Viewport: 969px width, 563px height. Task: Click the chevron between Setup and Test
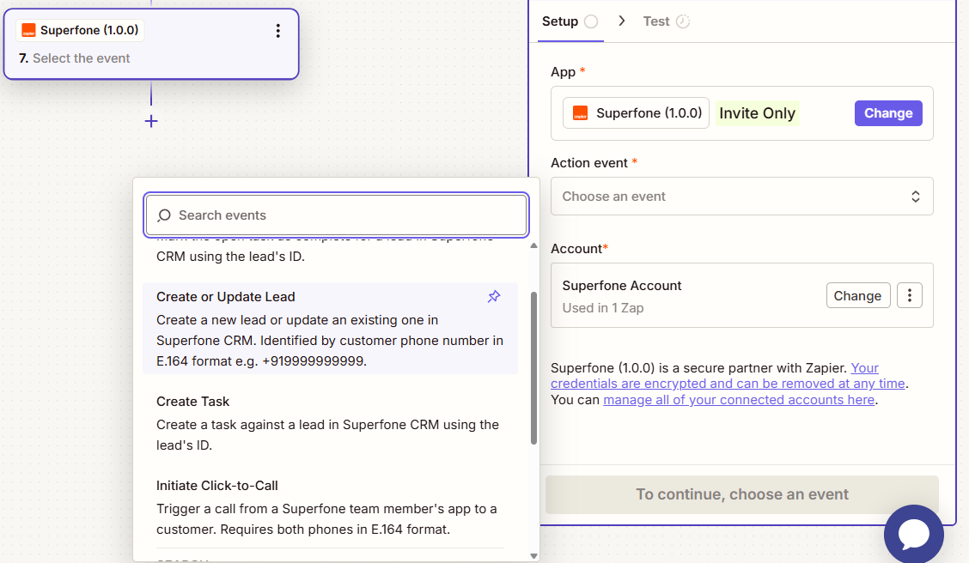point(622,21)
